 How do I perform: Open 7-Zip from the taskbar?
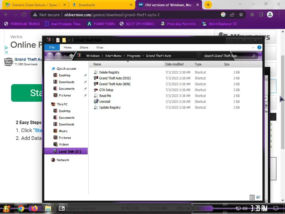click(62, 208)
